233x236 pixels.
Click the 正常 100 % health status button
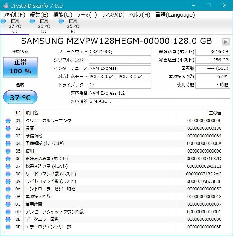[20, 67]
